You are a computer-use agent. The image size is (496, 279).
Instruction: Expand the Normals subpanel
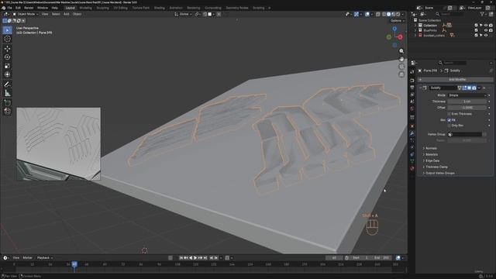point(431,148)
